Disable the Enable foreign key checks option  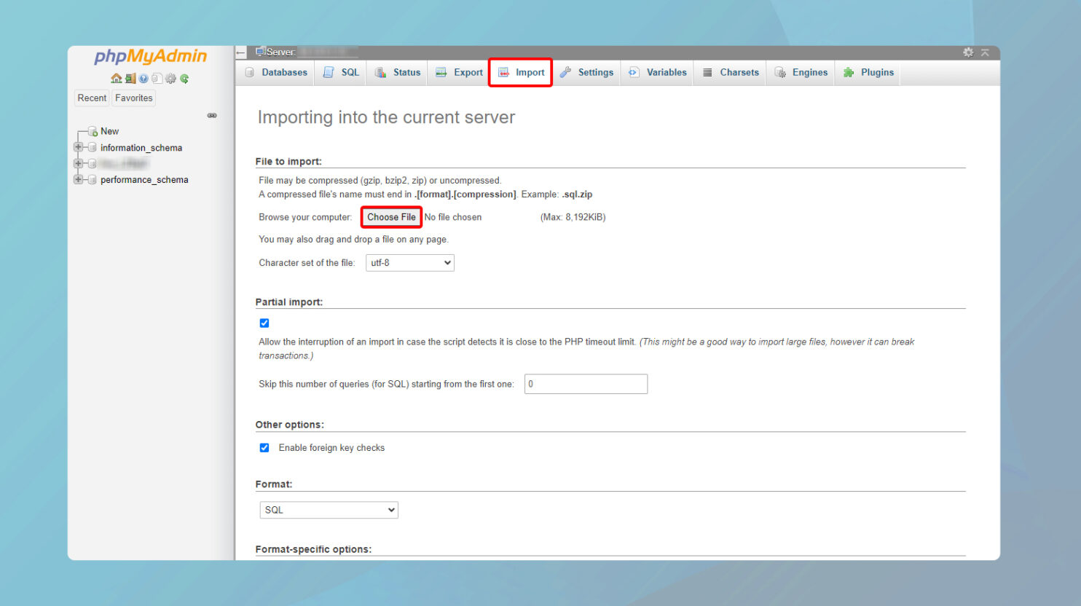264,447
